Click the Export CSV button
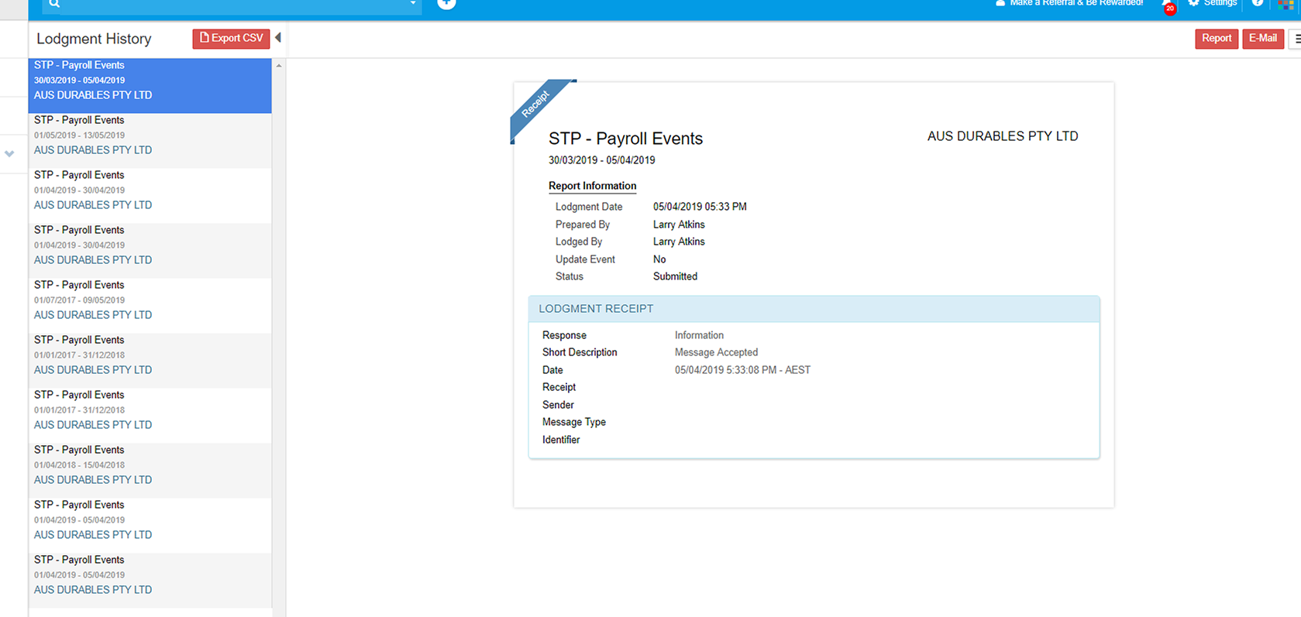Viewport: 1301px width, 617px height. coord(231,38)
